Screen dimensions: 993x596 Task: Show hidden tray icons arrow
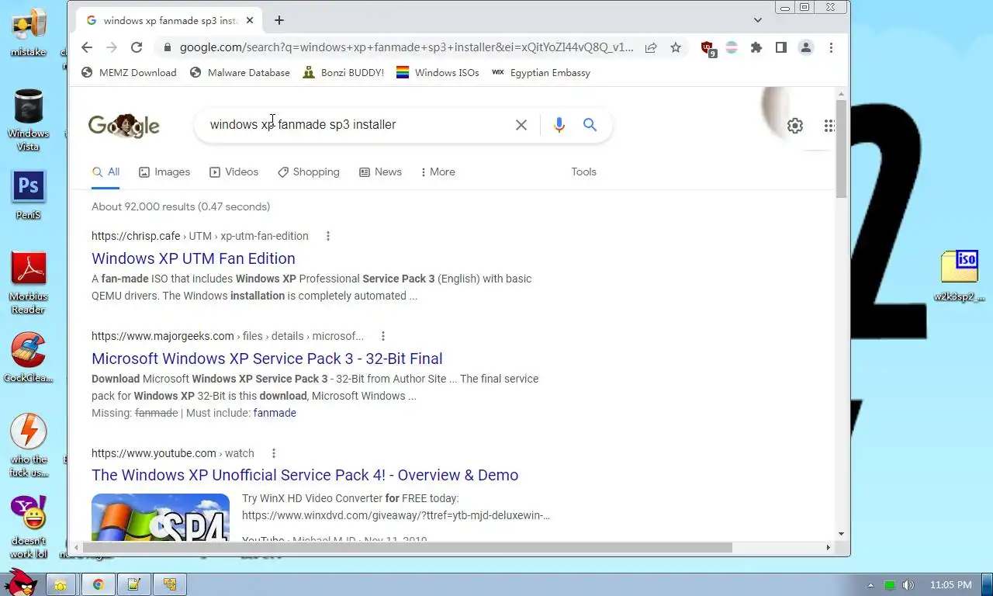click(870, 585)
